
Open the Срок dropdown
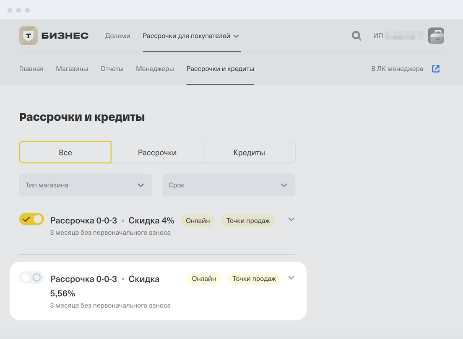coord(229,185)
